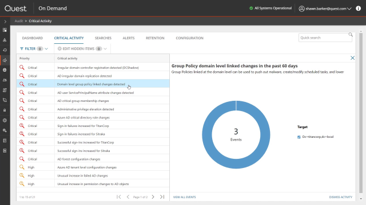Open the shawn.barker@quest.com account menu
This screenshot has height=205, width=366.
point(325,9)
